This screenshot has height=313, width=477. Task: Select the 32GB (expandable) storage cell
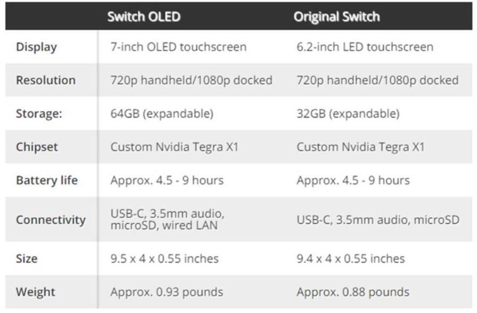pos(348,113)
